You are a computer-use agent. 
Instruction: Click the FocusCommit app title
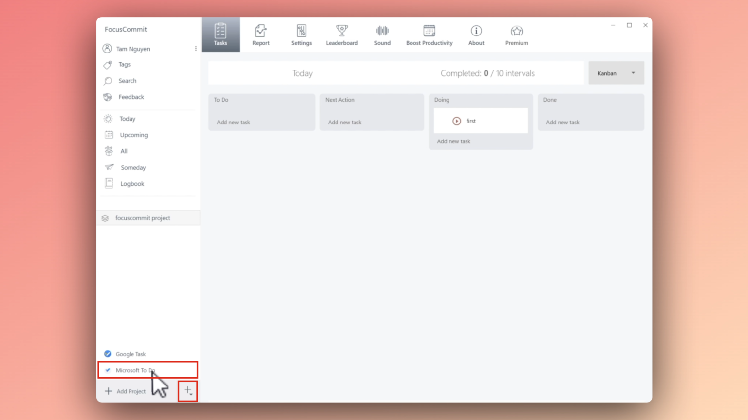[126, 29]
